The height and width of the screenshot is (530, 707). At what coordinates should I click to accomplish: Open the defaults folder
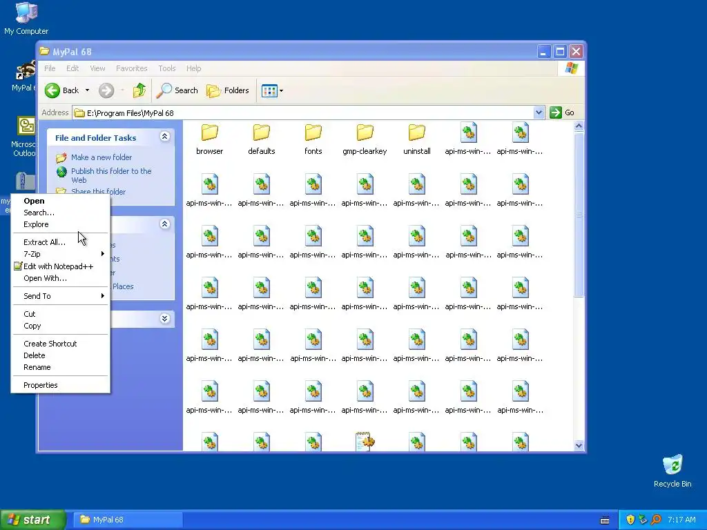(x=262, y=139)
